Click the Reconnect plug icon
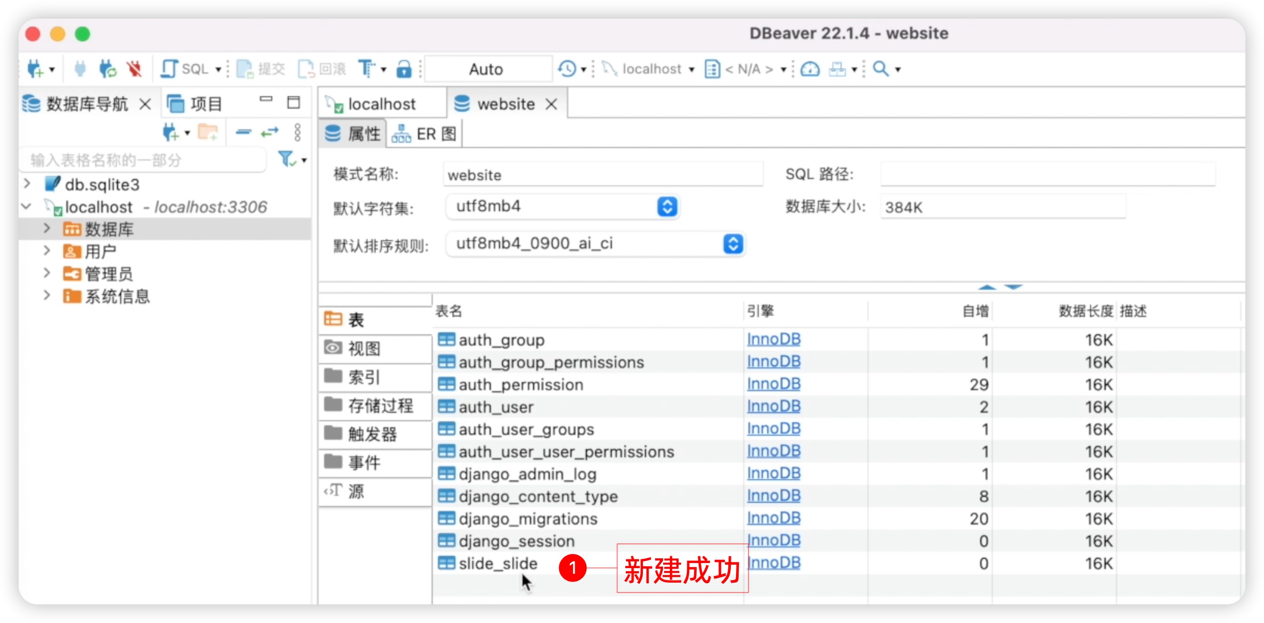This screenshot has height=623, width=1264. (108, 69)
